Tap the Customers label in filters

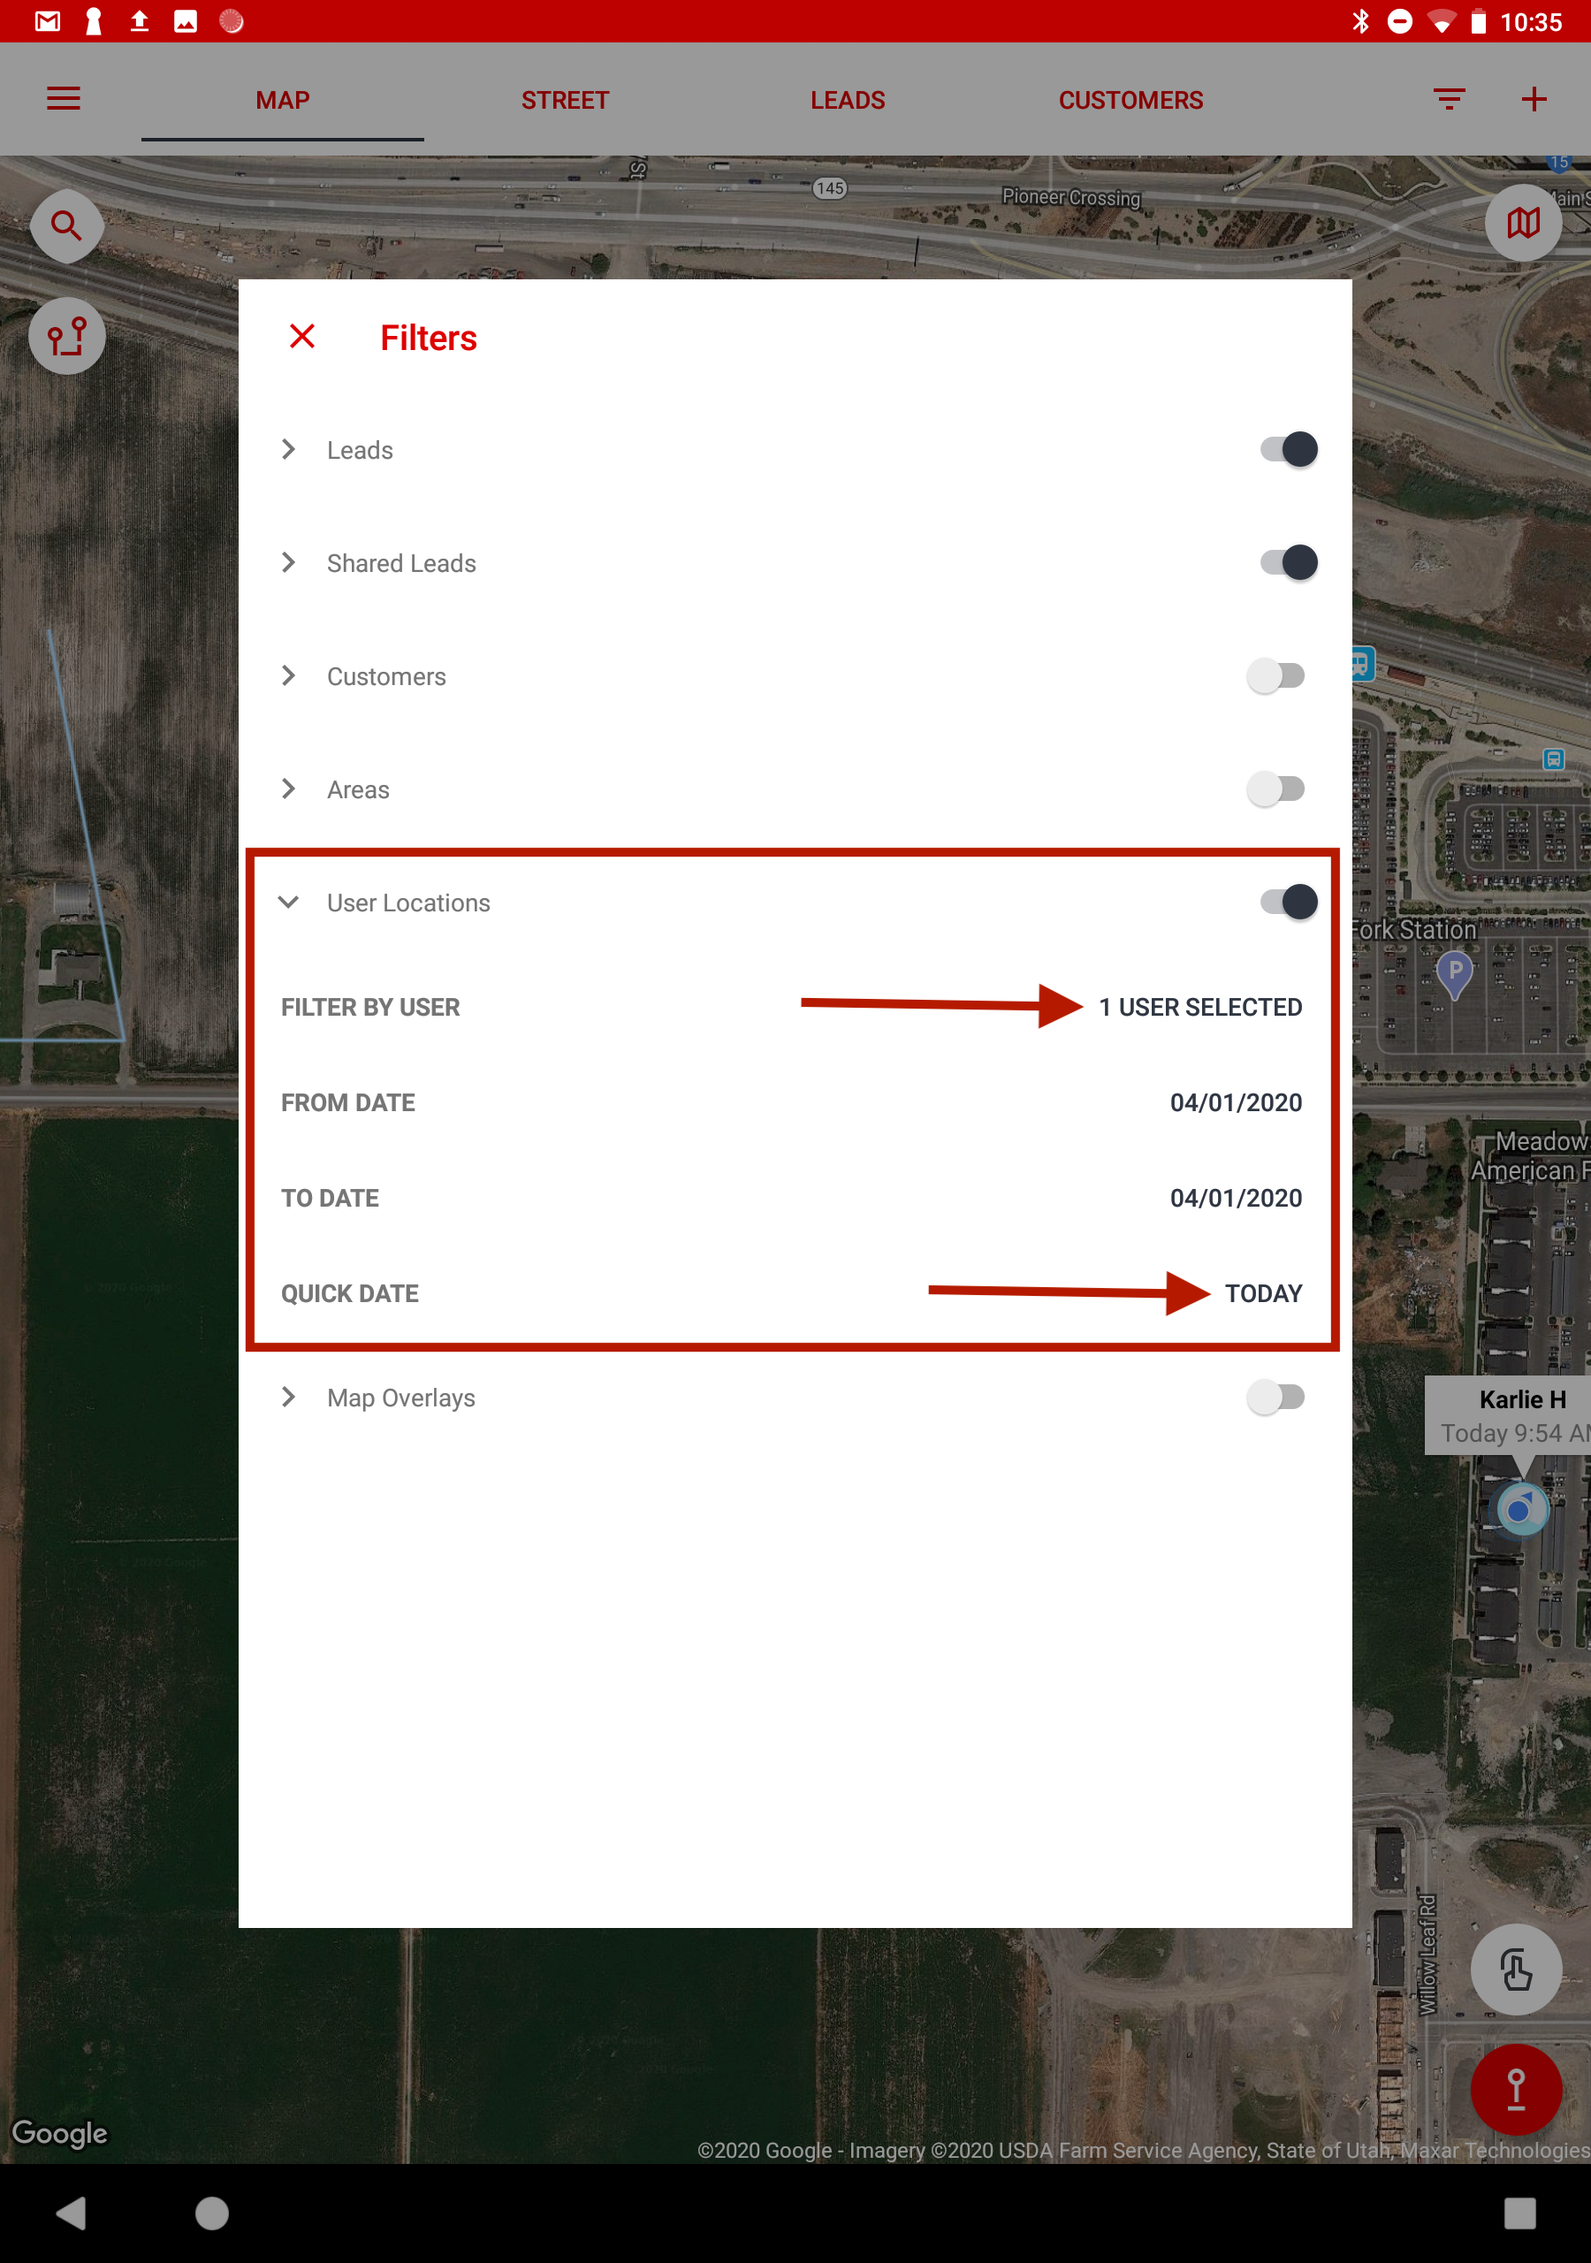point(386,677)
